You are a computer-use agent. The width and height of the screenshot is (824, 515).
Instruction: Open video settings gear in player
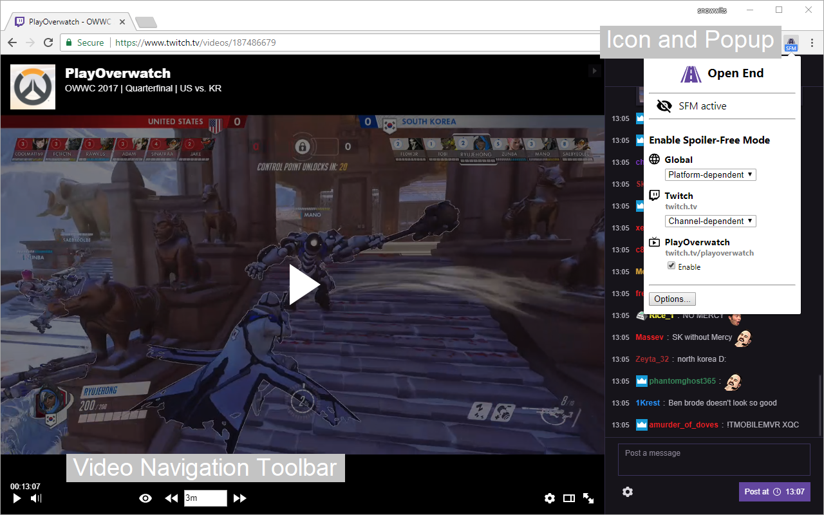[550, 498]
